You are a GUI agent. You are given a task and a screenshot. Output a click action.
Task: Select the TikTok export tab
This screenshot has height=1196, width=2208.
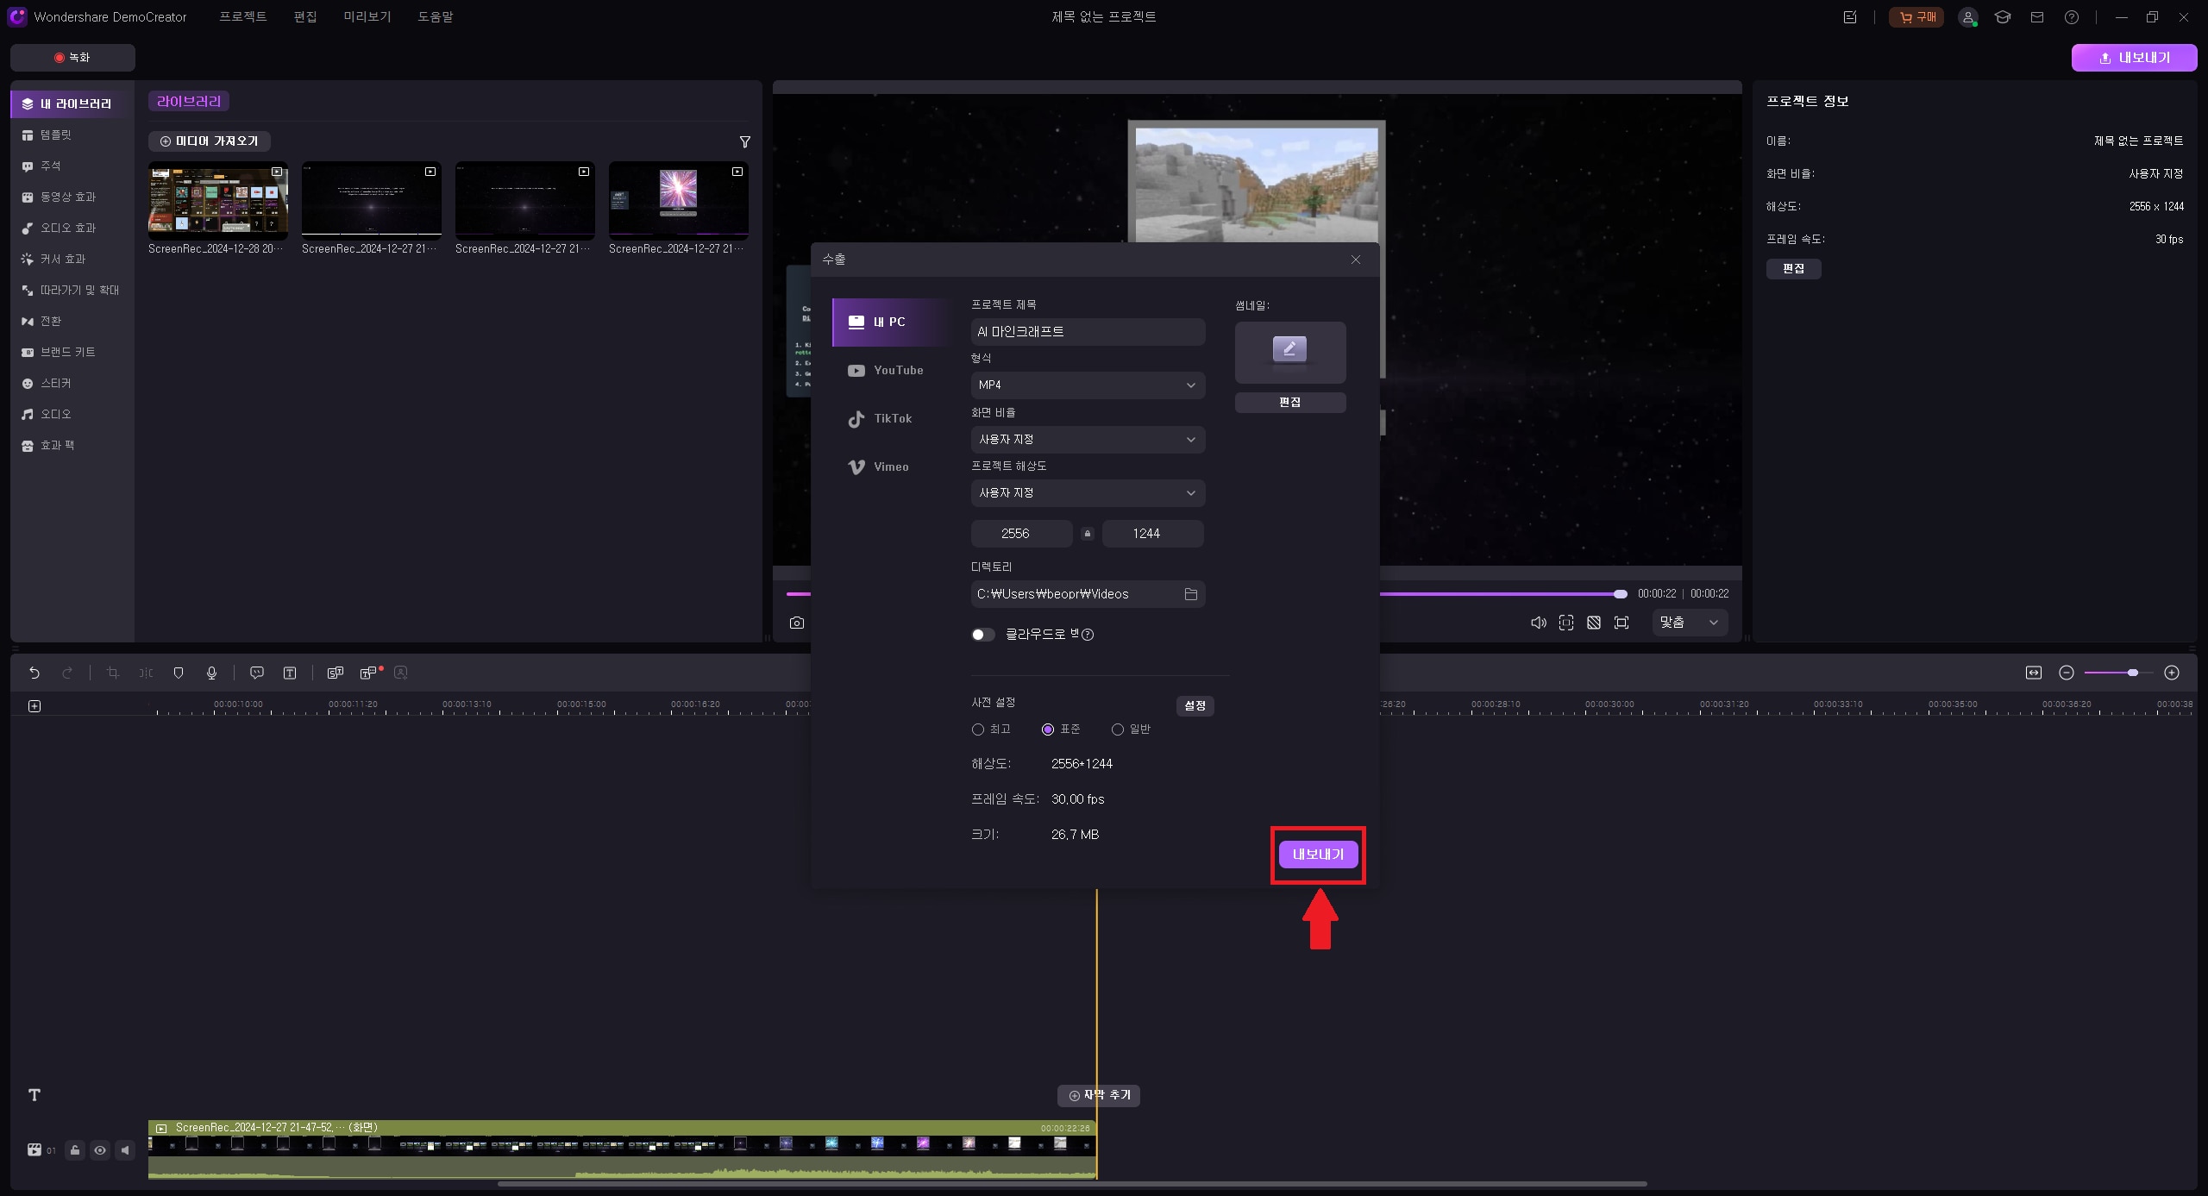click(893, 419)
